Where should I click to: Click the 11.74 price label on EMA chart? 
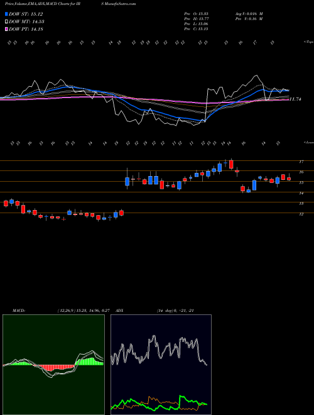(x=296, y=99)
